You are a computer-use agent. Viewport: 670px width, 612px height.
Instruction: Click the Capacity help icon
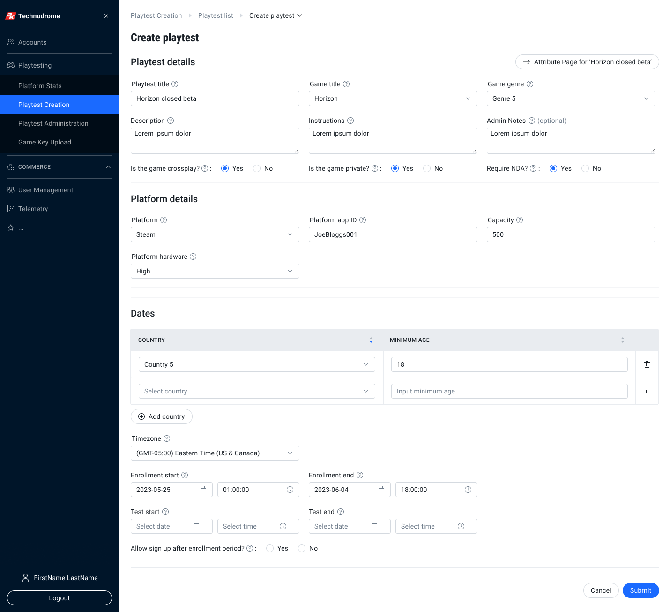click(520, 220)
